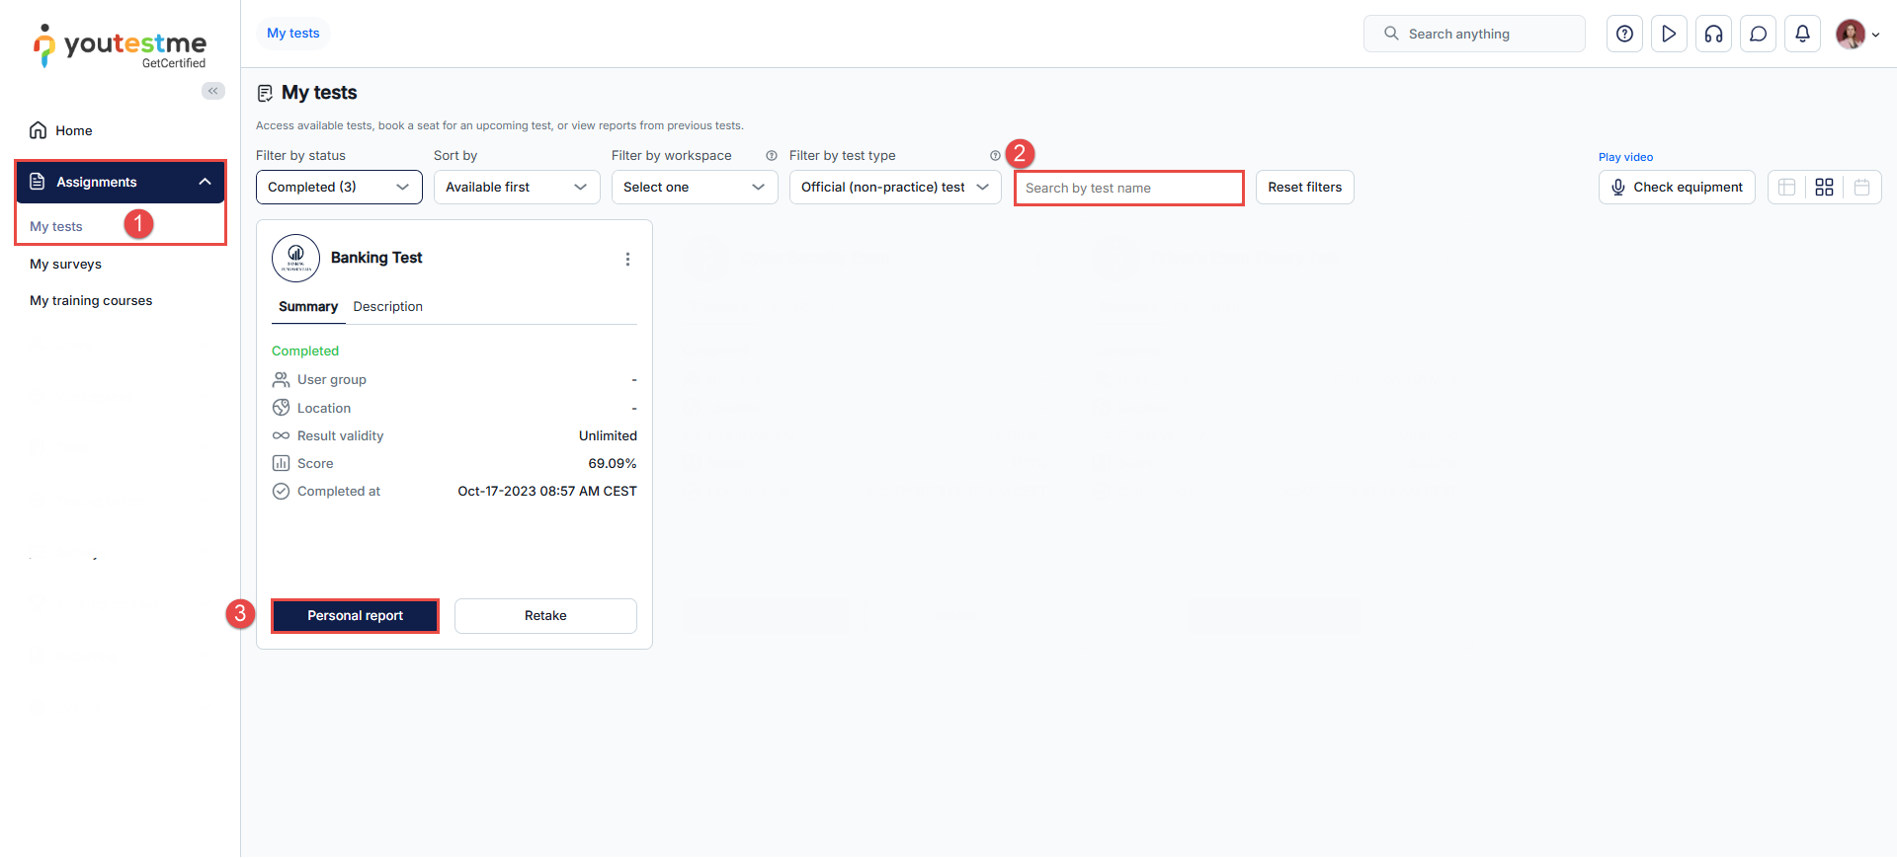Screen dimensions: 1897x858
Task: Collapse the sidebar with double-chevron icon
Action: tap(212, 91)
